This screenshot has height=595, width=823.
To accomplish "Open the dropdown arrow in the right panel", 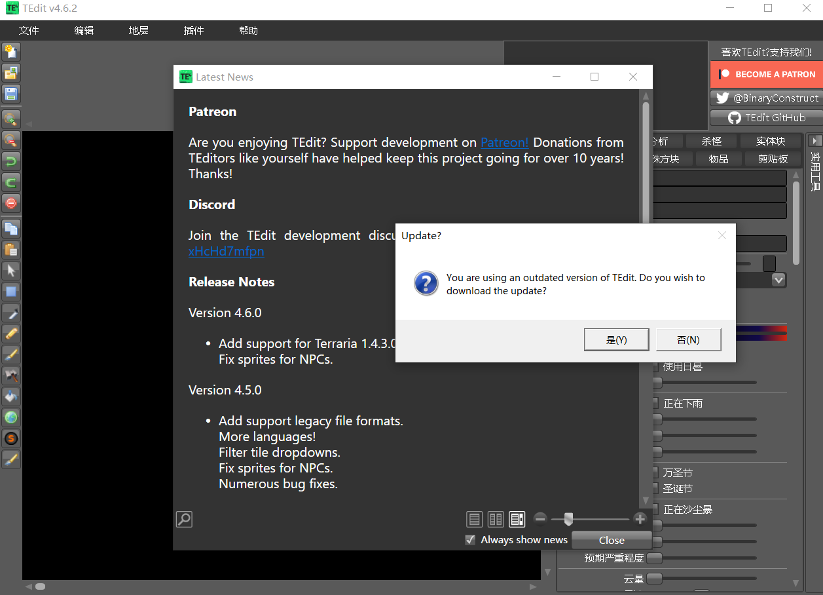I will click(x=778, y=280).
